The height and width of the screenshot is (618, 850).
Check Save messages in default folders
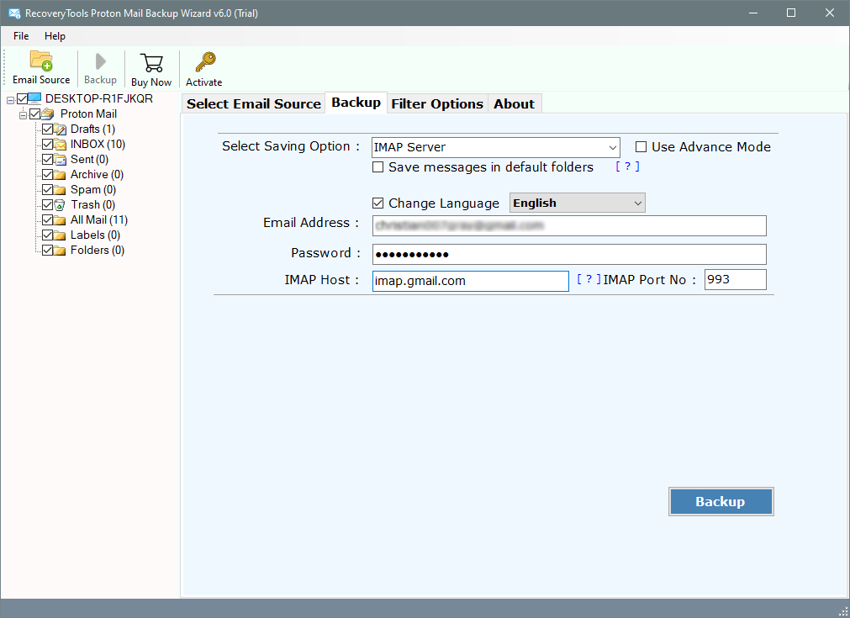[377, 167]
